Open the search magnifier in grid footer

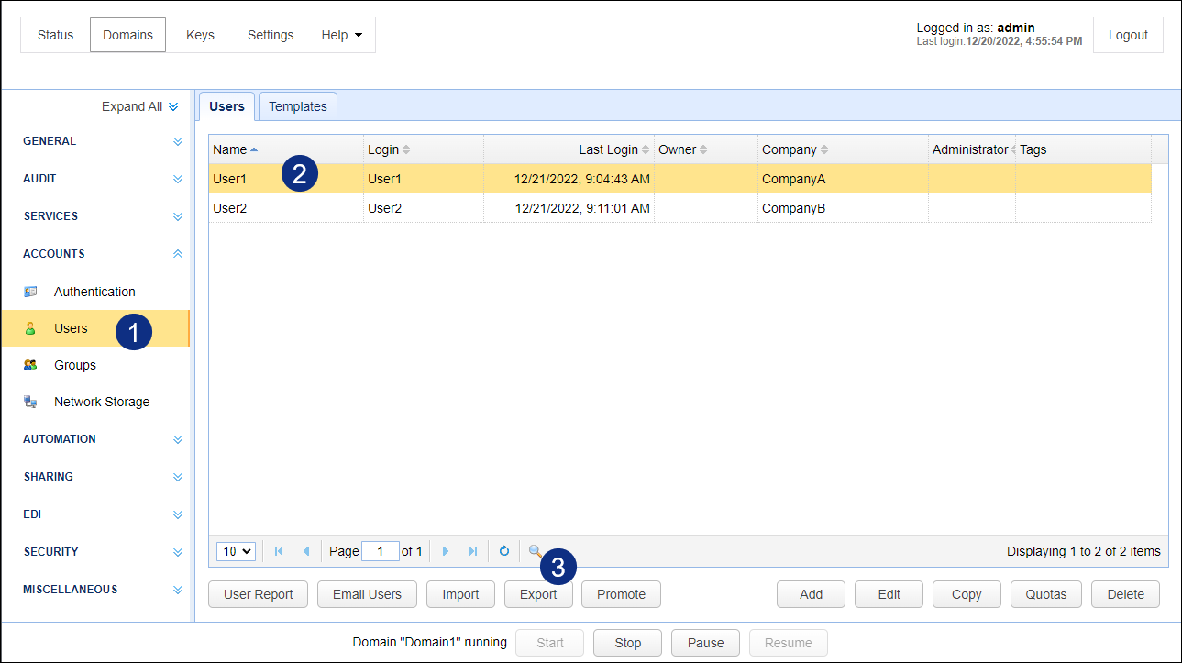(x=535, y=551)
